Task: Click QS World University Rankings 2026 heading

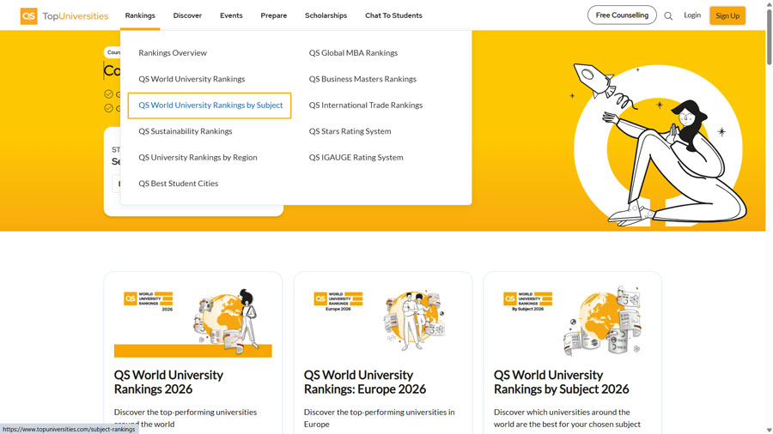Action: click(168, 382)
